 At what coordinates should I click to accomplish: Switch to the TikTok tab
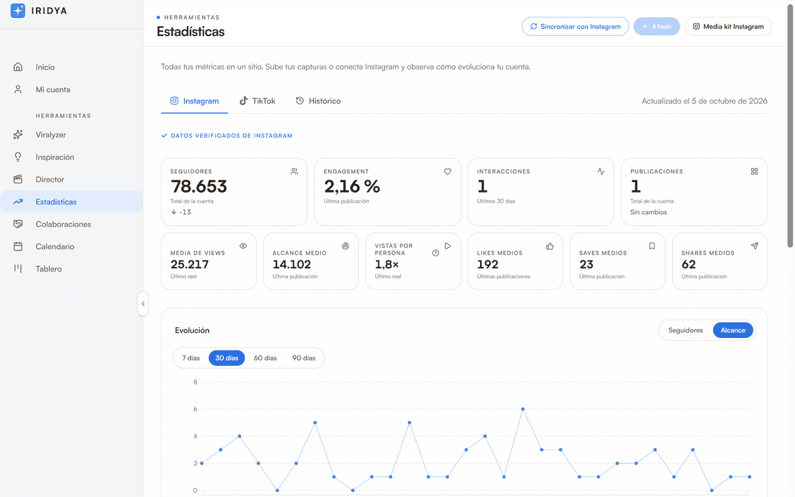pyautogui.click(x=257, y=101)
